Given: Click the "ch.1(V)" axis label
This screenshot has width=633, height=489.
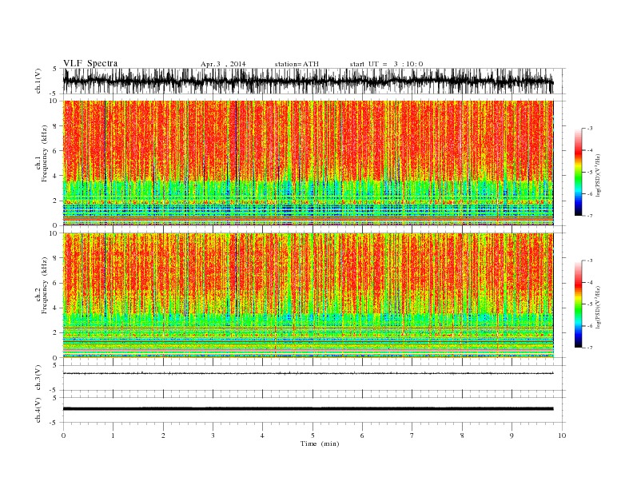Looking at the screenshot, I should tap(38, 81).
